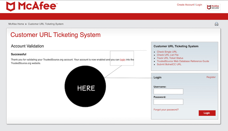228x131 pixels.
Task: Click the Successful status text
Action: point(19,54)
